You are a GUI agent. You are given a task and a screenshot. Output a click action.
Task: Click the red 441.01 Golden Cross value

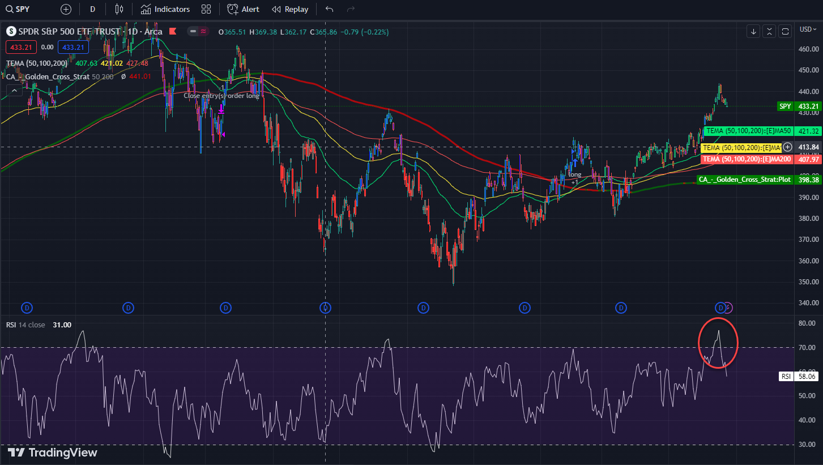(x=140, y=76)
